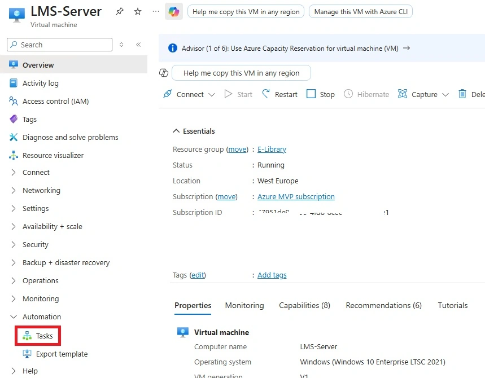The width and height of the screenshot is (485, 378).
Task: Toggle expand/collapse all menu groups
Action: click(x=121, y=45)
